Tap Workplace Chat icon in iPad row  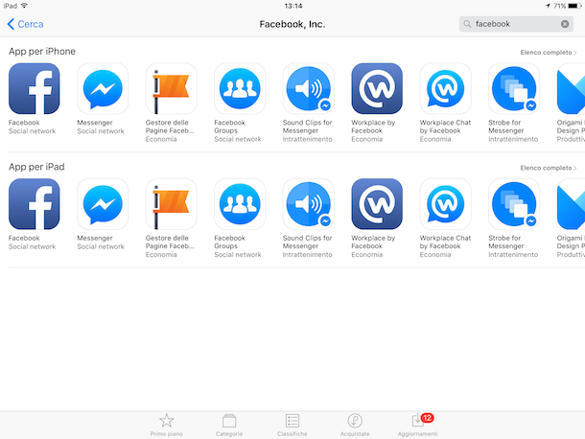446,204
